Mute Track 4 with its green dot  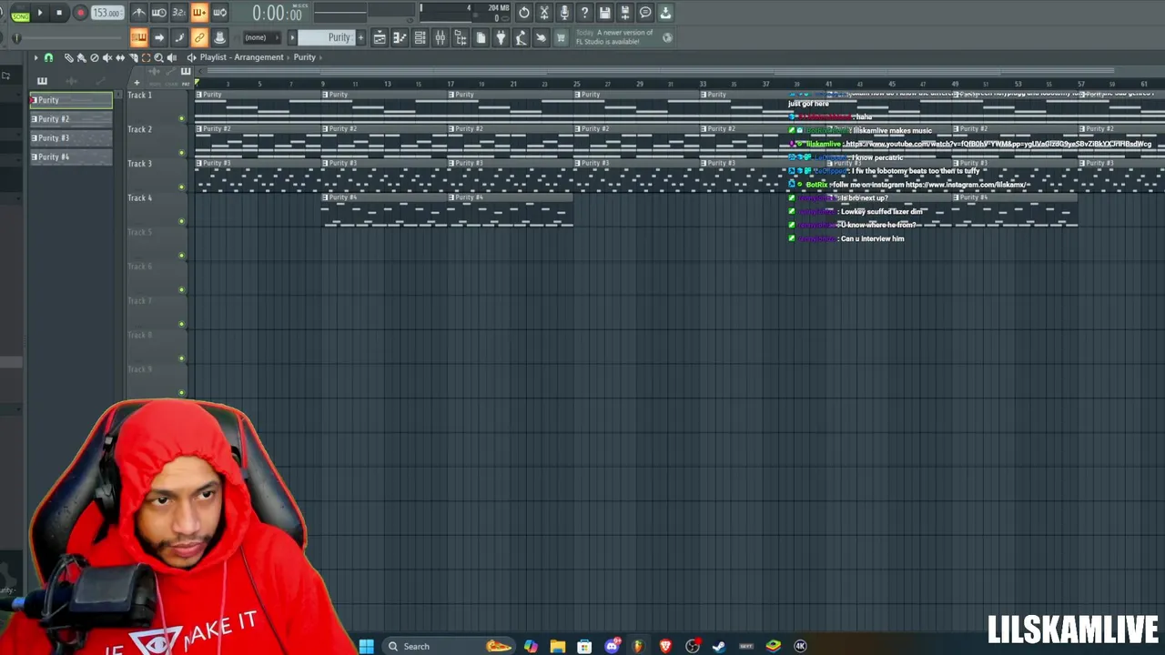pos(182,221)
